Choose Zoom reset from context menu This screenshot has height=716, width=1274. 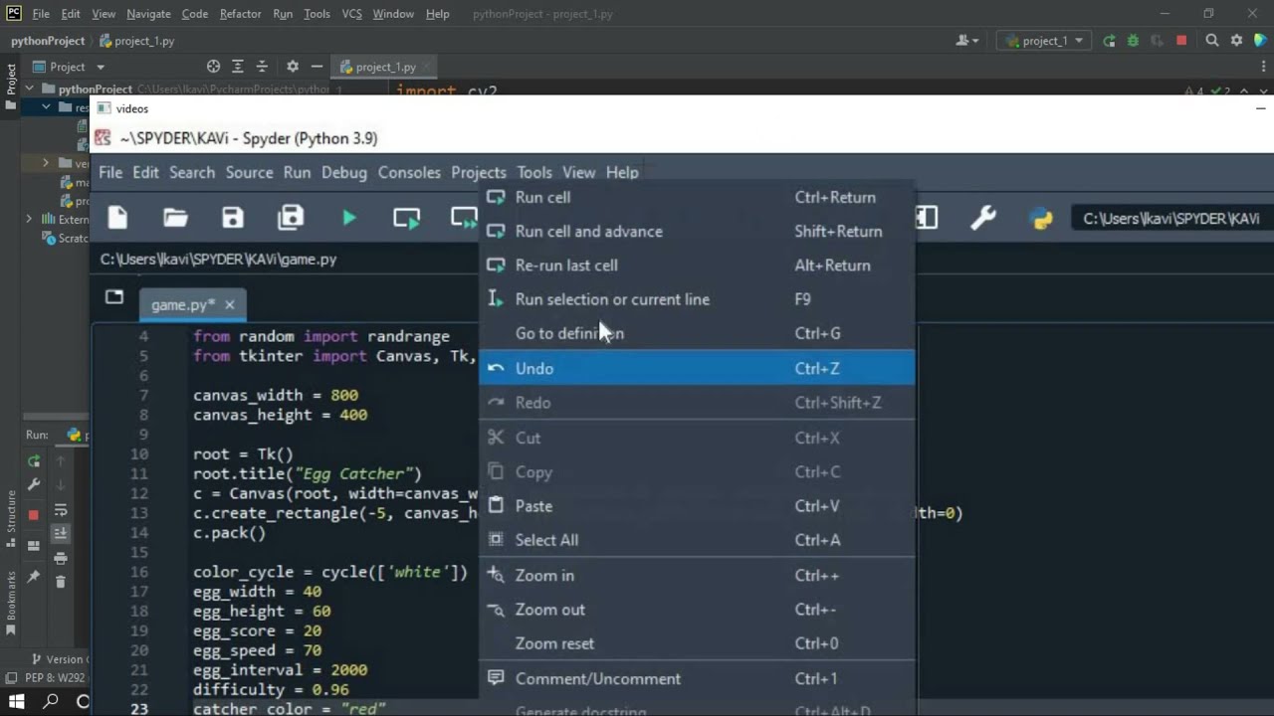[696, 643]
